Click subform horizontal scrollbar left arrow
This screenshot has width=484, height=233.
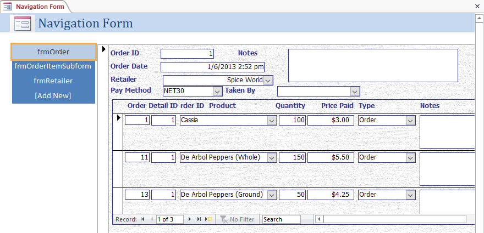(x=319, y=219)
